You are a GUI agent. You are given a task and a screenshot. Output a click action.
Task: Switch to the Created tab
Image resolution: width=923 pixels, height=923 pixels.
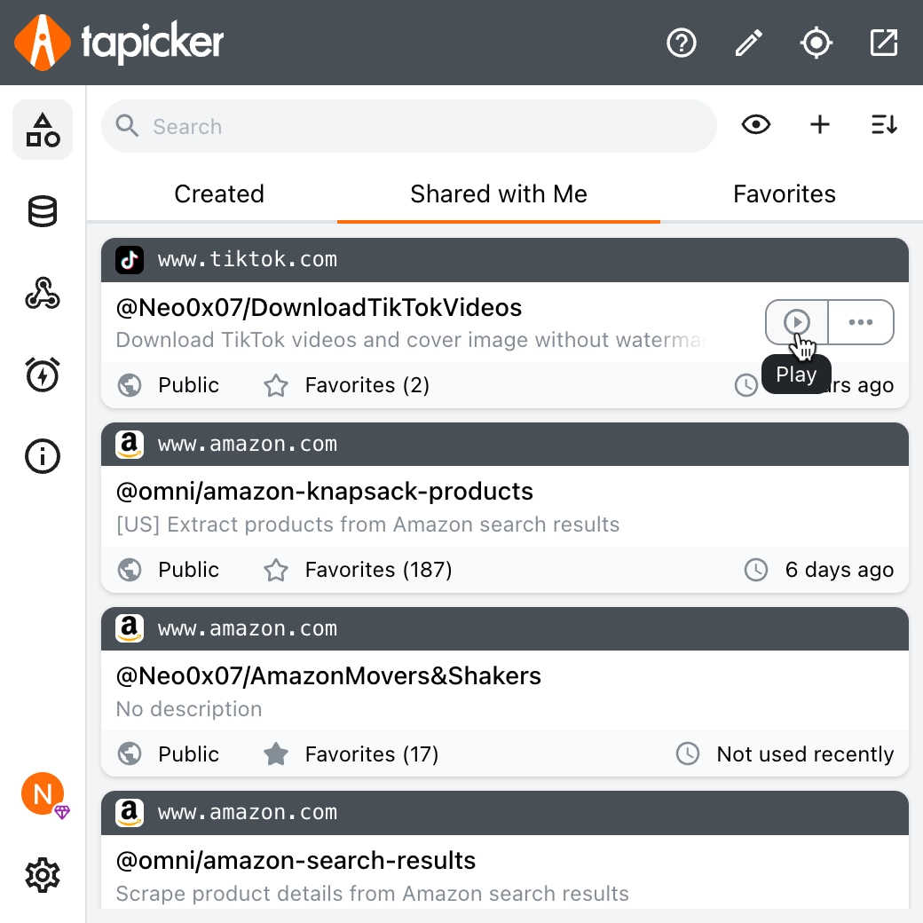click(x=219, y=194)
